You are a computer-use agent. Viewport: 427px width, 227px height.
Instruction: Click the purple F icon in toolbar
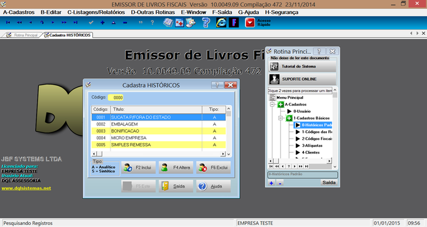(234, 23)
